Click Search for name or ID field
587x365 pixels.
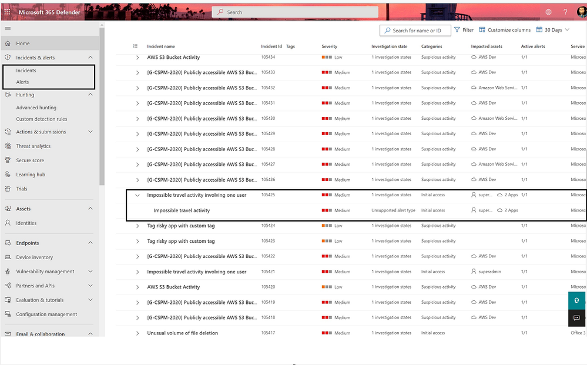tap(415, 31)
